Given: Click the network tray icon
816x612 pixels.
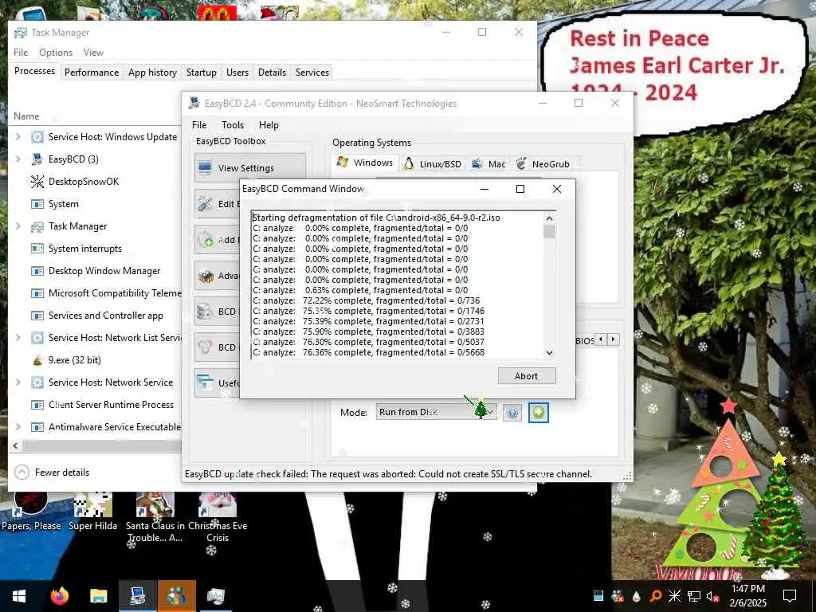Looking at the screenshot, I should 693,596.
